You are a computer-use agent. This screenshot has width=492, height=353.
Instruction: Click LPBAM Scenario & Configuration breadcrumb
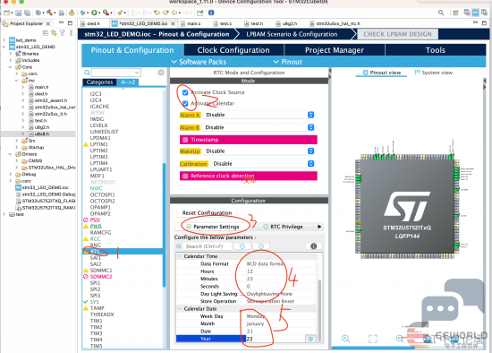tap(292, 34)
